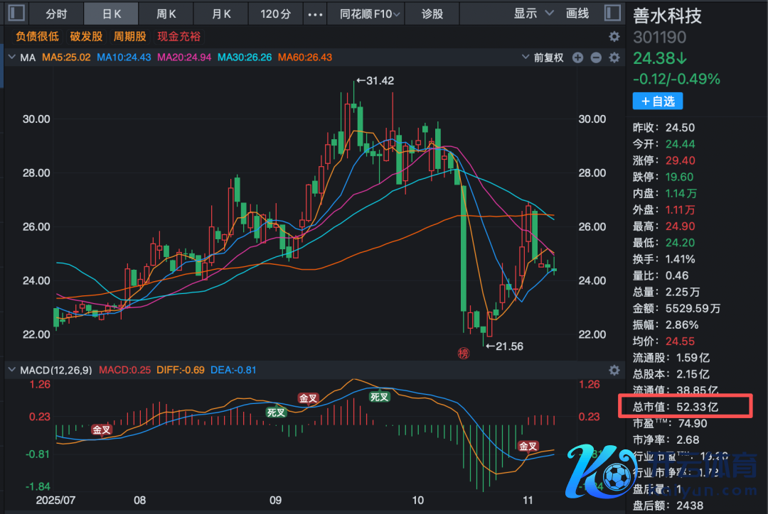Click the 榜 badge on the chart
Image resolution: width=768 pixels, height=514 pixels.
(x=464, y=353)
